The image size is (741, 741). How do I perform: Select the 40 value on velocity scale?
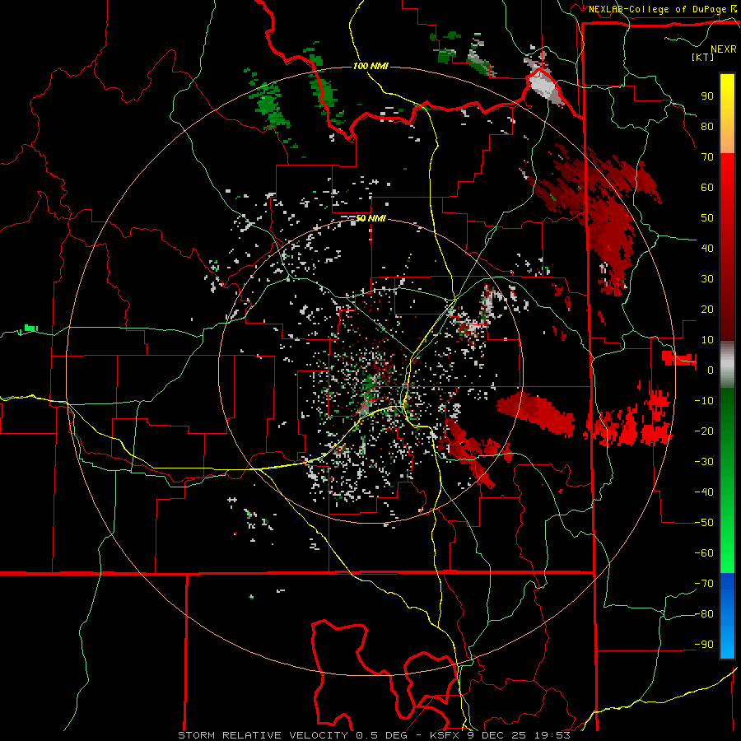707,249
